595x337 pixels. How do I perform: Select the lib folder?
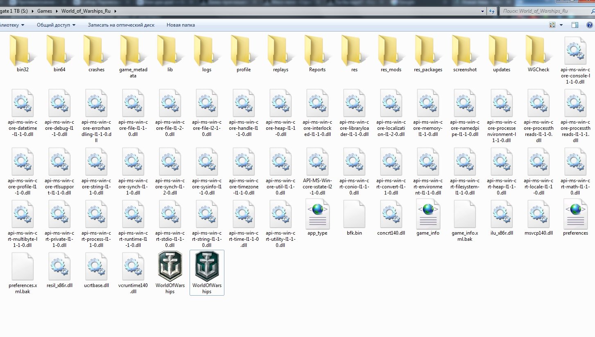(x=170, y=54)
